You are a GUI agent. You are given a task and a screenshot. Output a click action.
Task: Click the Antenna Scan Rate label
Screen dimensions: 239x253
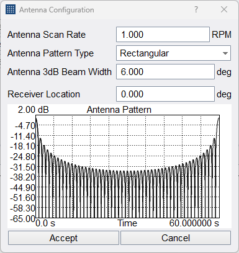coord(47,35)
